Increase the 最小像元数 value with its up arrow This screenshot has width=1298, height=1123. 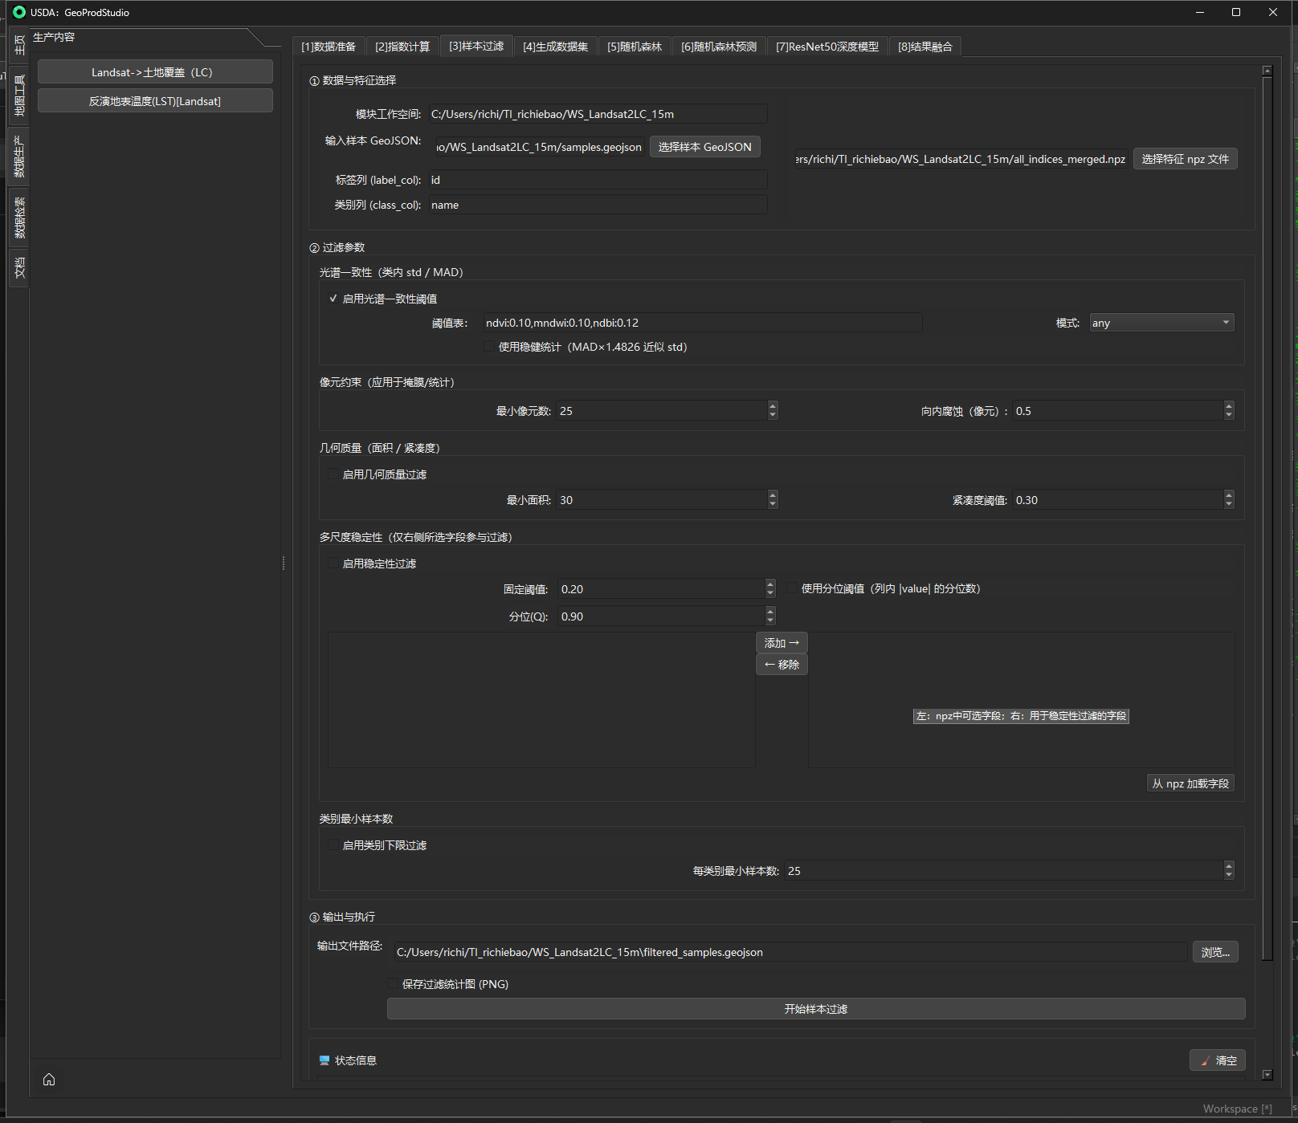pos(773,406)
